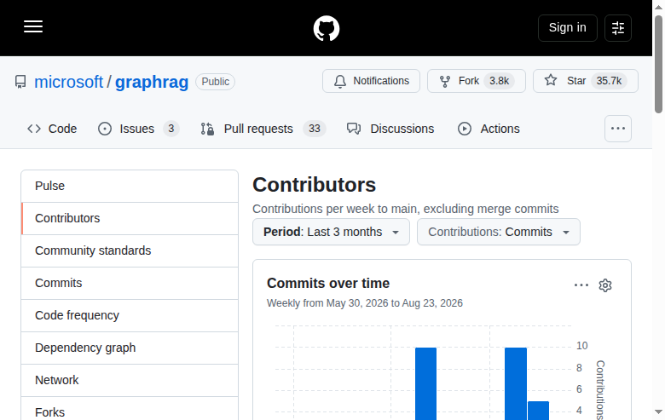
Task: Click the first tall bar in commits chart
Action: [425, 383]
